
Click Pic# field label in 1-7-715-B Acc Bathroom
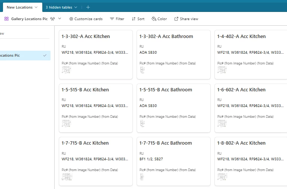(x=168, y=170)
